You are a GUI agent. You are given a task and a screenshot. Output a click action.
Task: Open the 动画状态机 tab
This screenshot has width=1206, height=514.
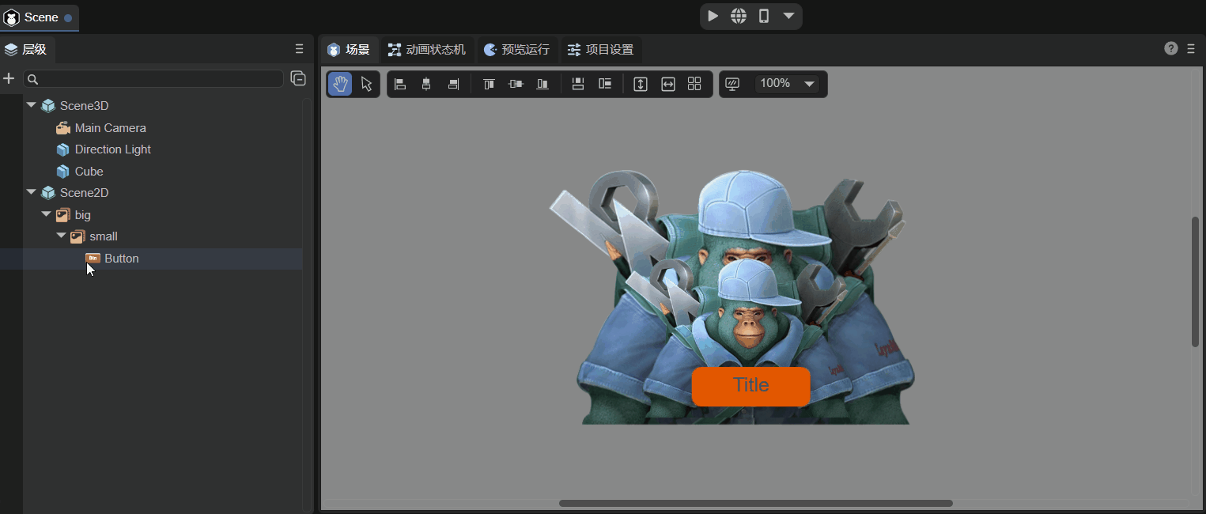[427, 50]
